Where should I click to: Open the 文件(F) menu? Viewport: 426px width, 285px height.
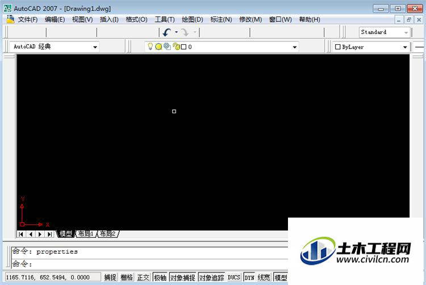coord(27,19)
